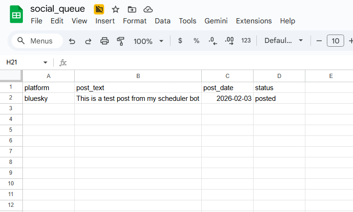Click the search magnifier in Menus box
Viewport: 353px width, 212px height.
21,41
